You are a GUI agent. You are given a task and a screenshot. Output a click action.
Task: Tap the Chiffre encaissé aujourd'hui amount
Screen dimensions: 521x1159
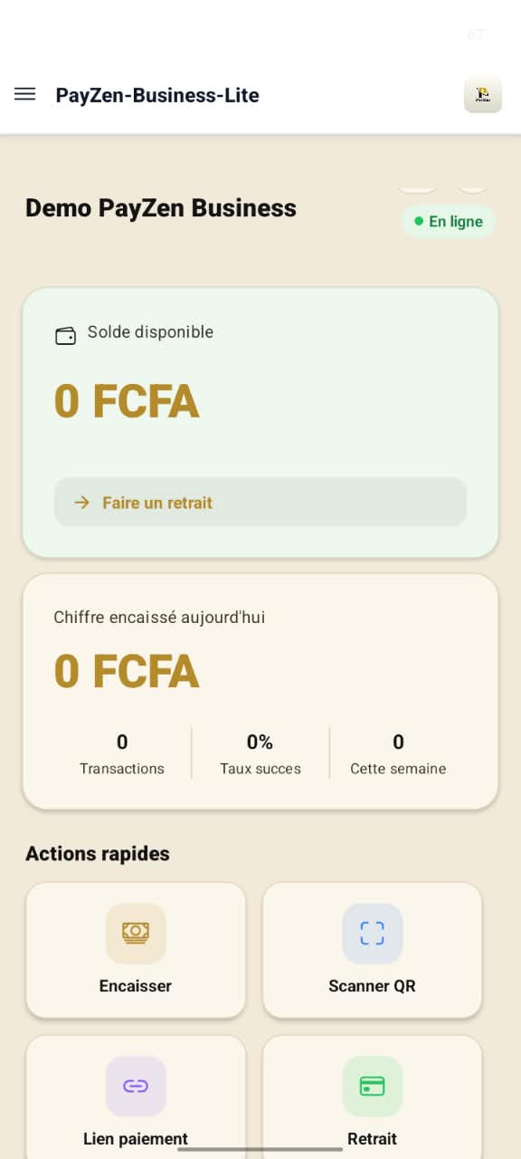(x=127, y=671)
